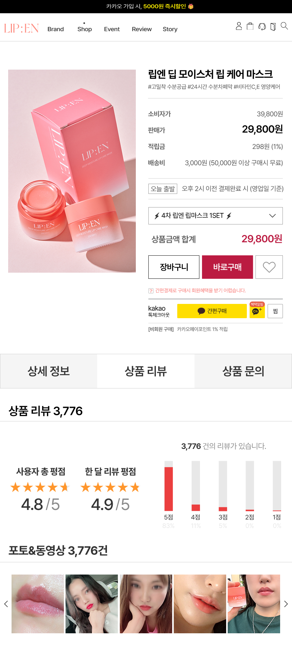292x672 pixels.
Task: Open the first lip close-up review photo
Action: point(38,604)
